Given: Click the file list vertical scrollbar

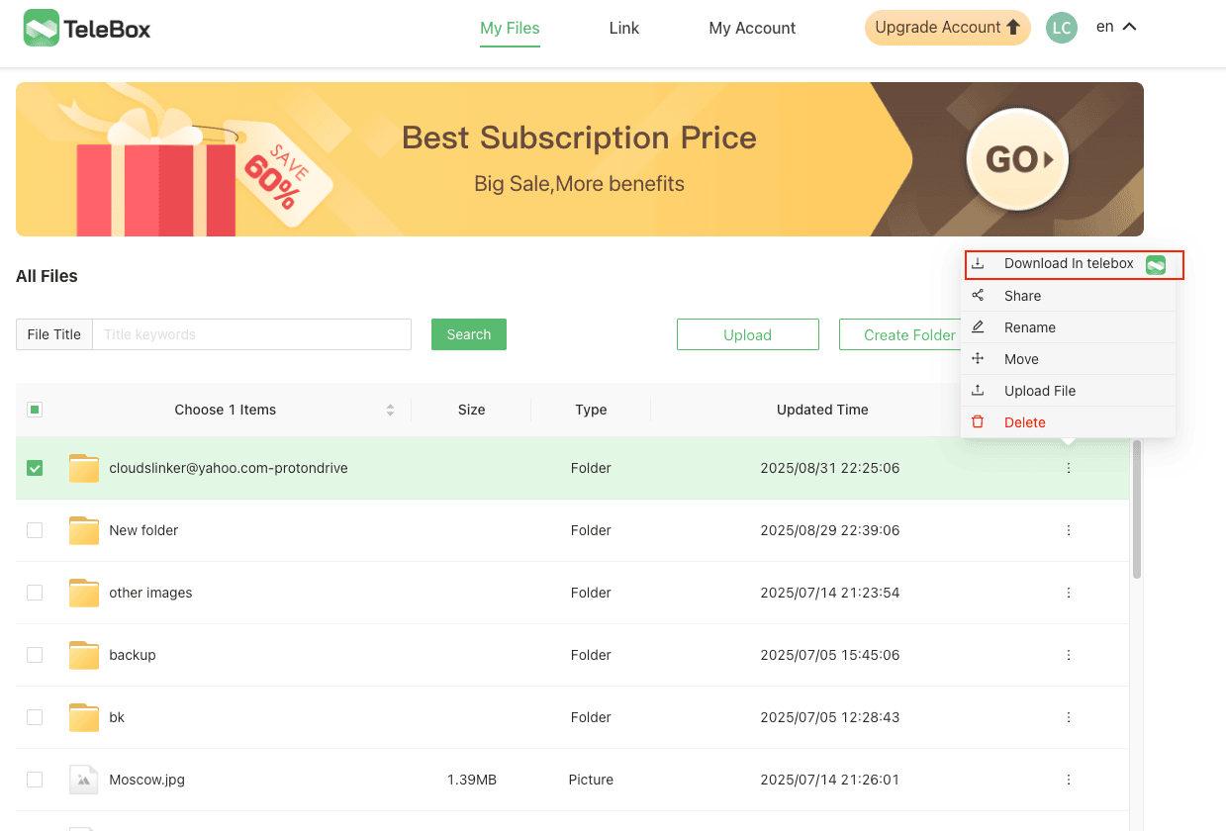Looking at the screenshot, I should [x=1137, y=509].
